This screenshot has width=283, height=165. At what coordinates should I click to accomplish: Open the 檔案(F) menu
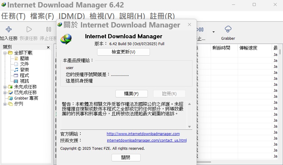tap(42, 16)
